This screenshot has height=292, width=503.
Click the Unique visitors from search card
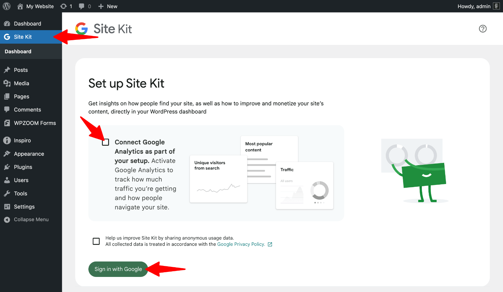coord(218,179)
